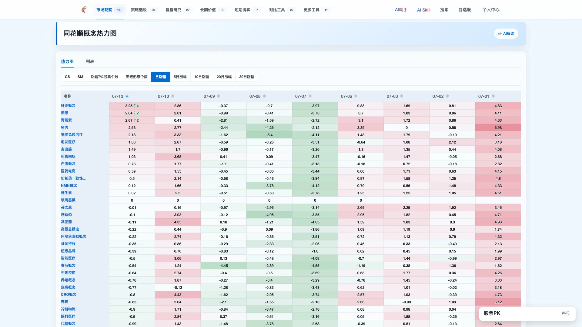Click the 4.43 cell in CRO概念 row
This screenshot has height=327, width=582.
pos(178,295)
